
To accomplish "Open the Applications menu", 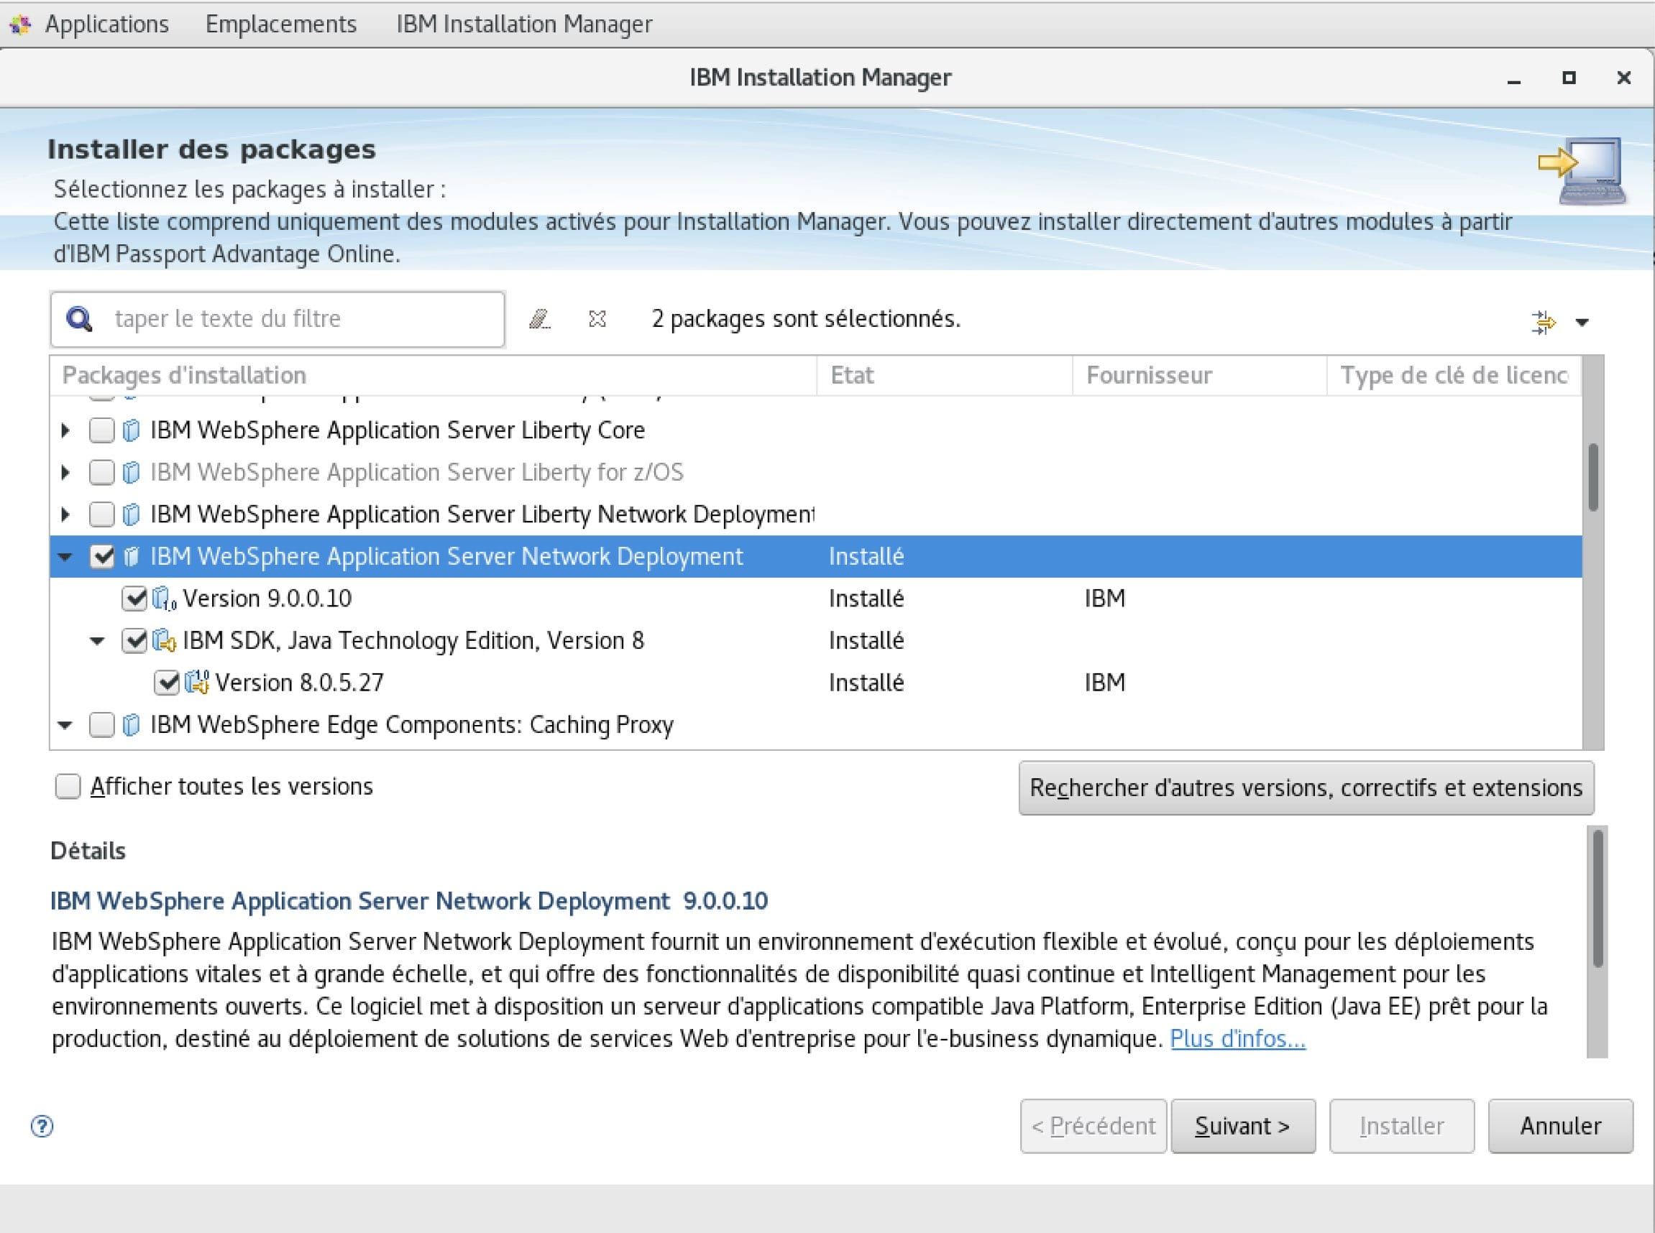I will (x=107, y=24).
